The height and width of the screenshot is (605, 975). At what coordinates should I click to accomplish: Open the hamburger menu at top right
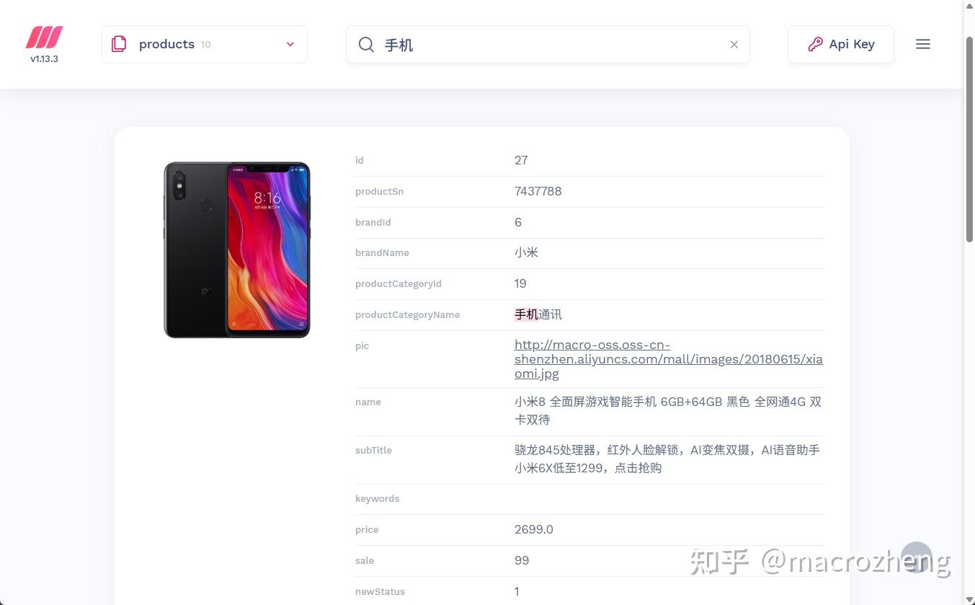pyautogui.click(x=922, y=44)
